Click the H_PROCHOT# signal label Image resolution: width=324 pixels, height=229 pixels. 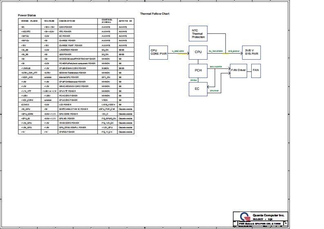pos(178,51)
